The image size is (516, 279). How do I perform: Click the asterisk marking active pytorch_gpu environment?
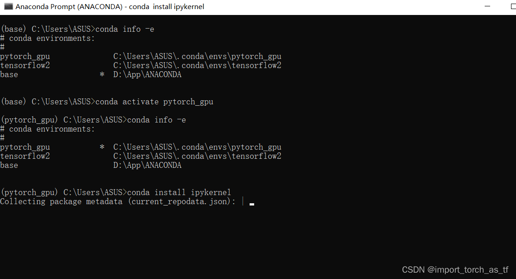pyautogui.click(x=102, y=147)
